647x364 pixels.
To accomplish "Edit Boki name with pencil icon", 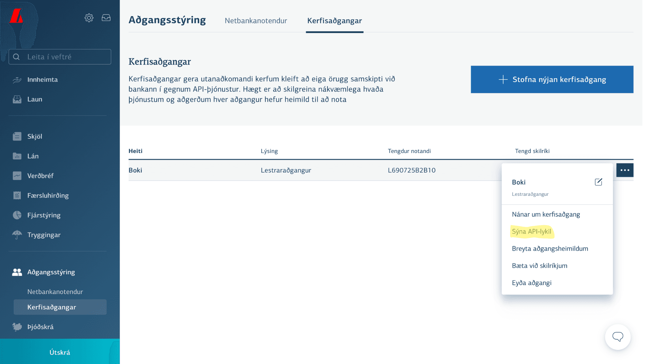I will (x=598, y=182).
